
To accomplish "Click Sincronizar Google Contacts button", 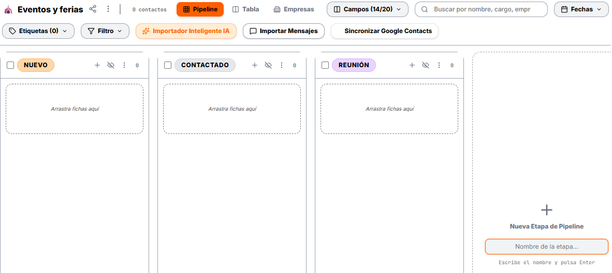I will pos(385,31).
